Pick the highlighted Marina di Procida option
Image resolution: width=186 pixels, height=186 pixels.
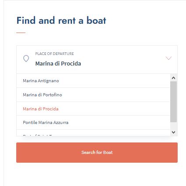[x=93, y=109]
